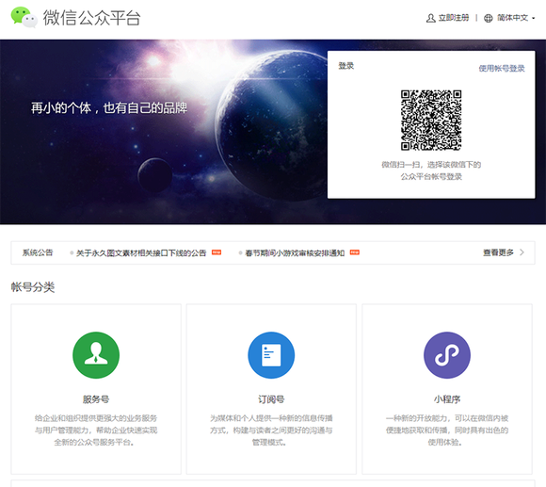This screenshot has height=487, width=546.
Task: Click the WeChat logo icon
Action: click(24, 17)
